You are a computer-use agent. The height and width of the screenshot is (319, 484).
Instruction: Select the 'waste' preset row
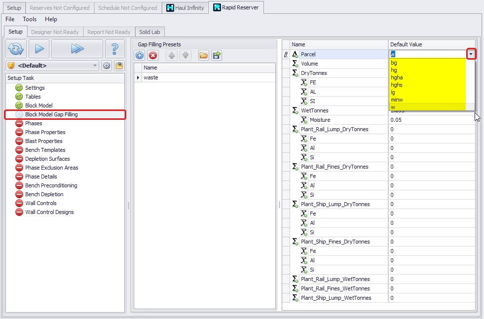coord(150,77)
